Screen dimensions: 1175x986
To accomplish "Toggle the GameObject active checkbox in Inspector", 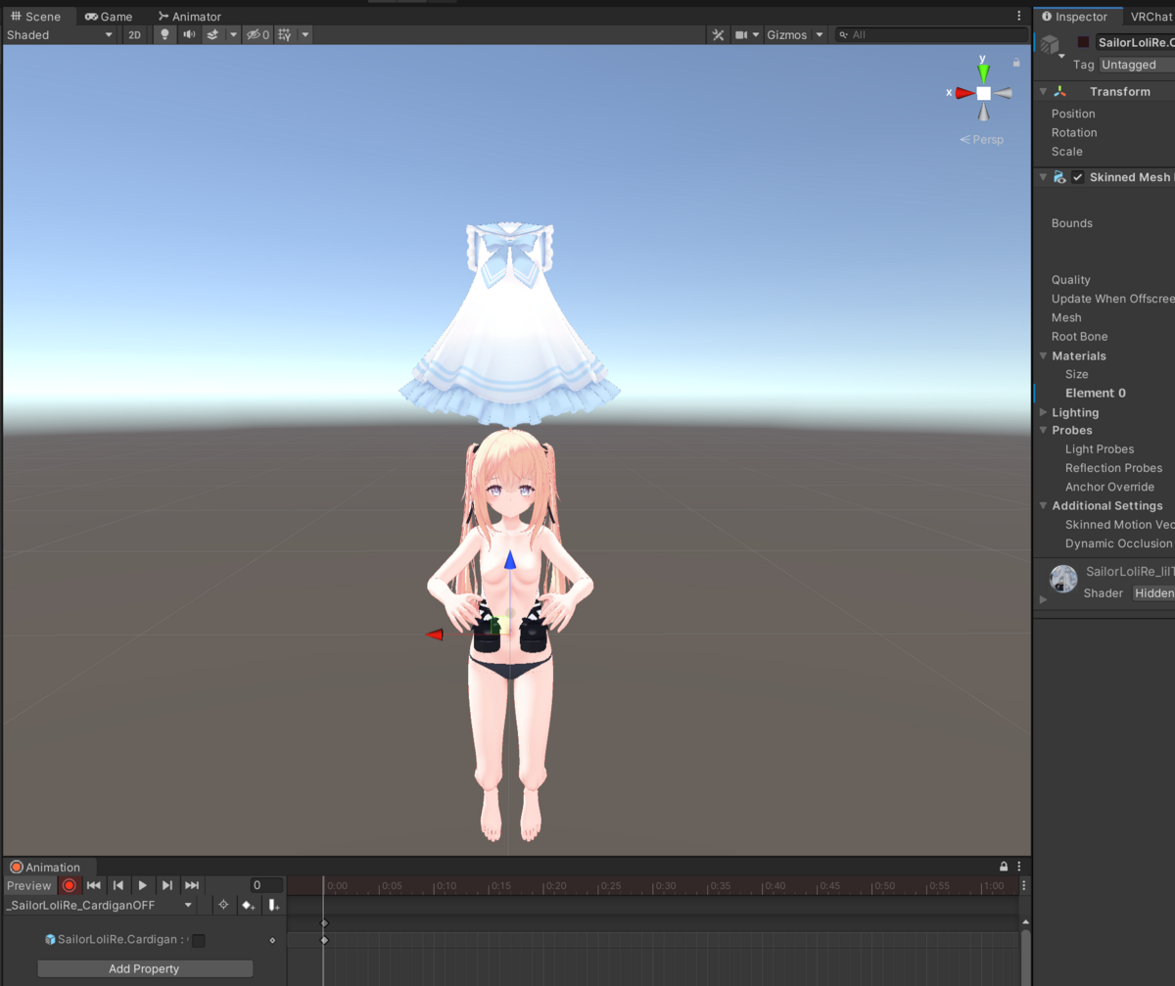I will pyautogui.click(x=1084, y=42).
